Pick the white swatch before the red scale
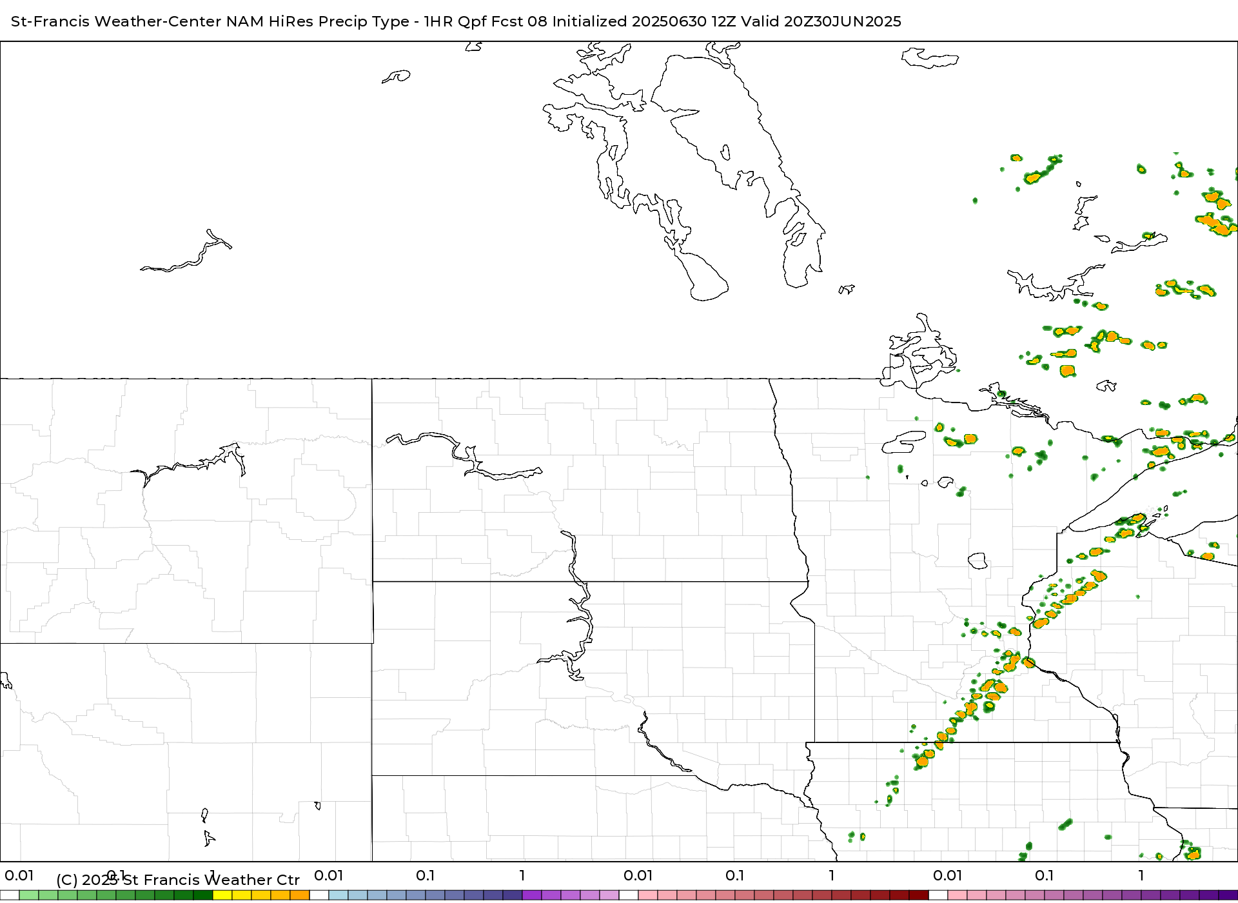Screen dimensions: 1238x903 (x=629, y=895)
